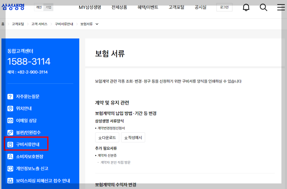Click the 보이스피싱 피해신고 siren icon

10,180
